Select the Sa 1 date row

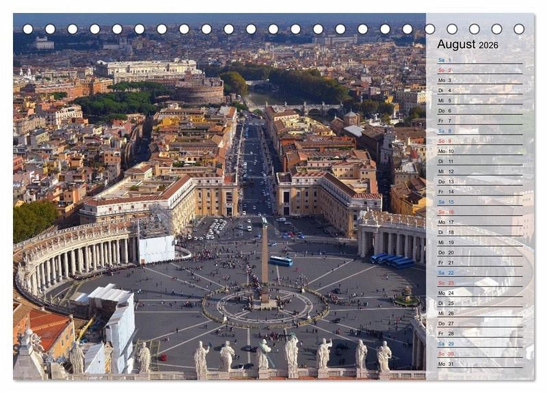[x=479, y=60]
